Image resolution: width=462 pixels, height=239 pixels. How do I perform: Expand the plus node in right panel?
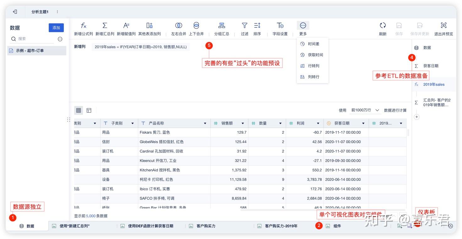(416, 117)
